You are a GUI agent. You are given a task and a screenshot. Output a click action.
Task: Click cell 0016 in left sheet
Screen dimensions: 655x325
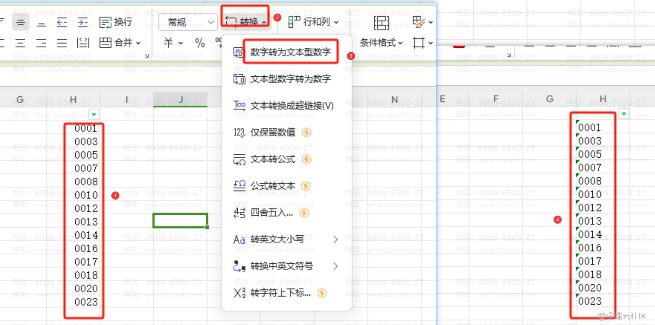(x=73, y=248)
